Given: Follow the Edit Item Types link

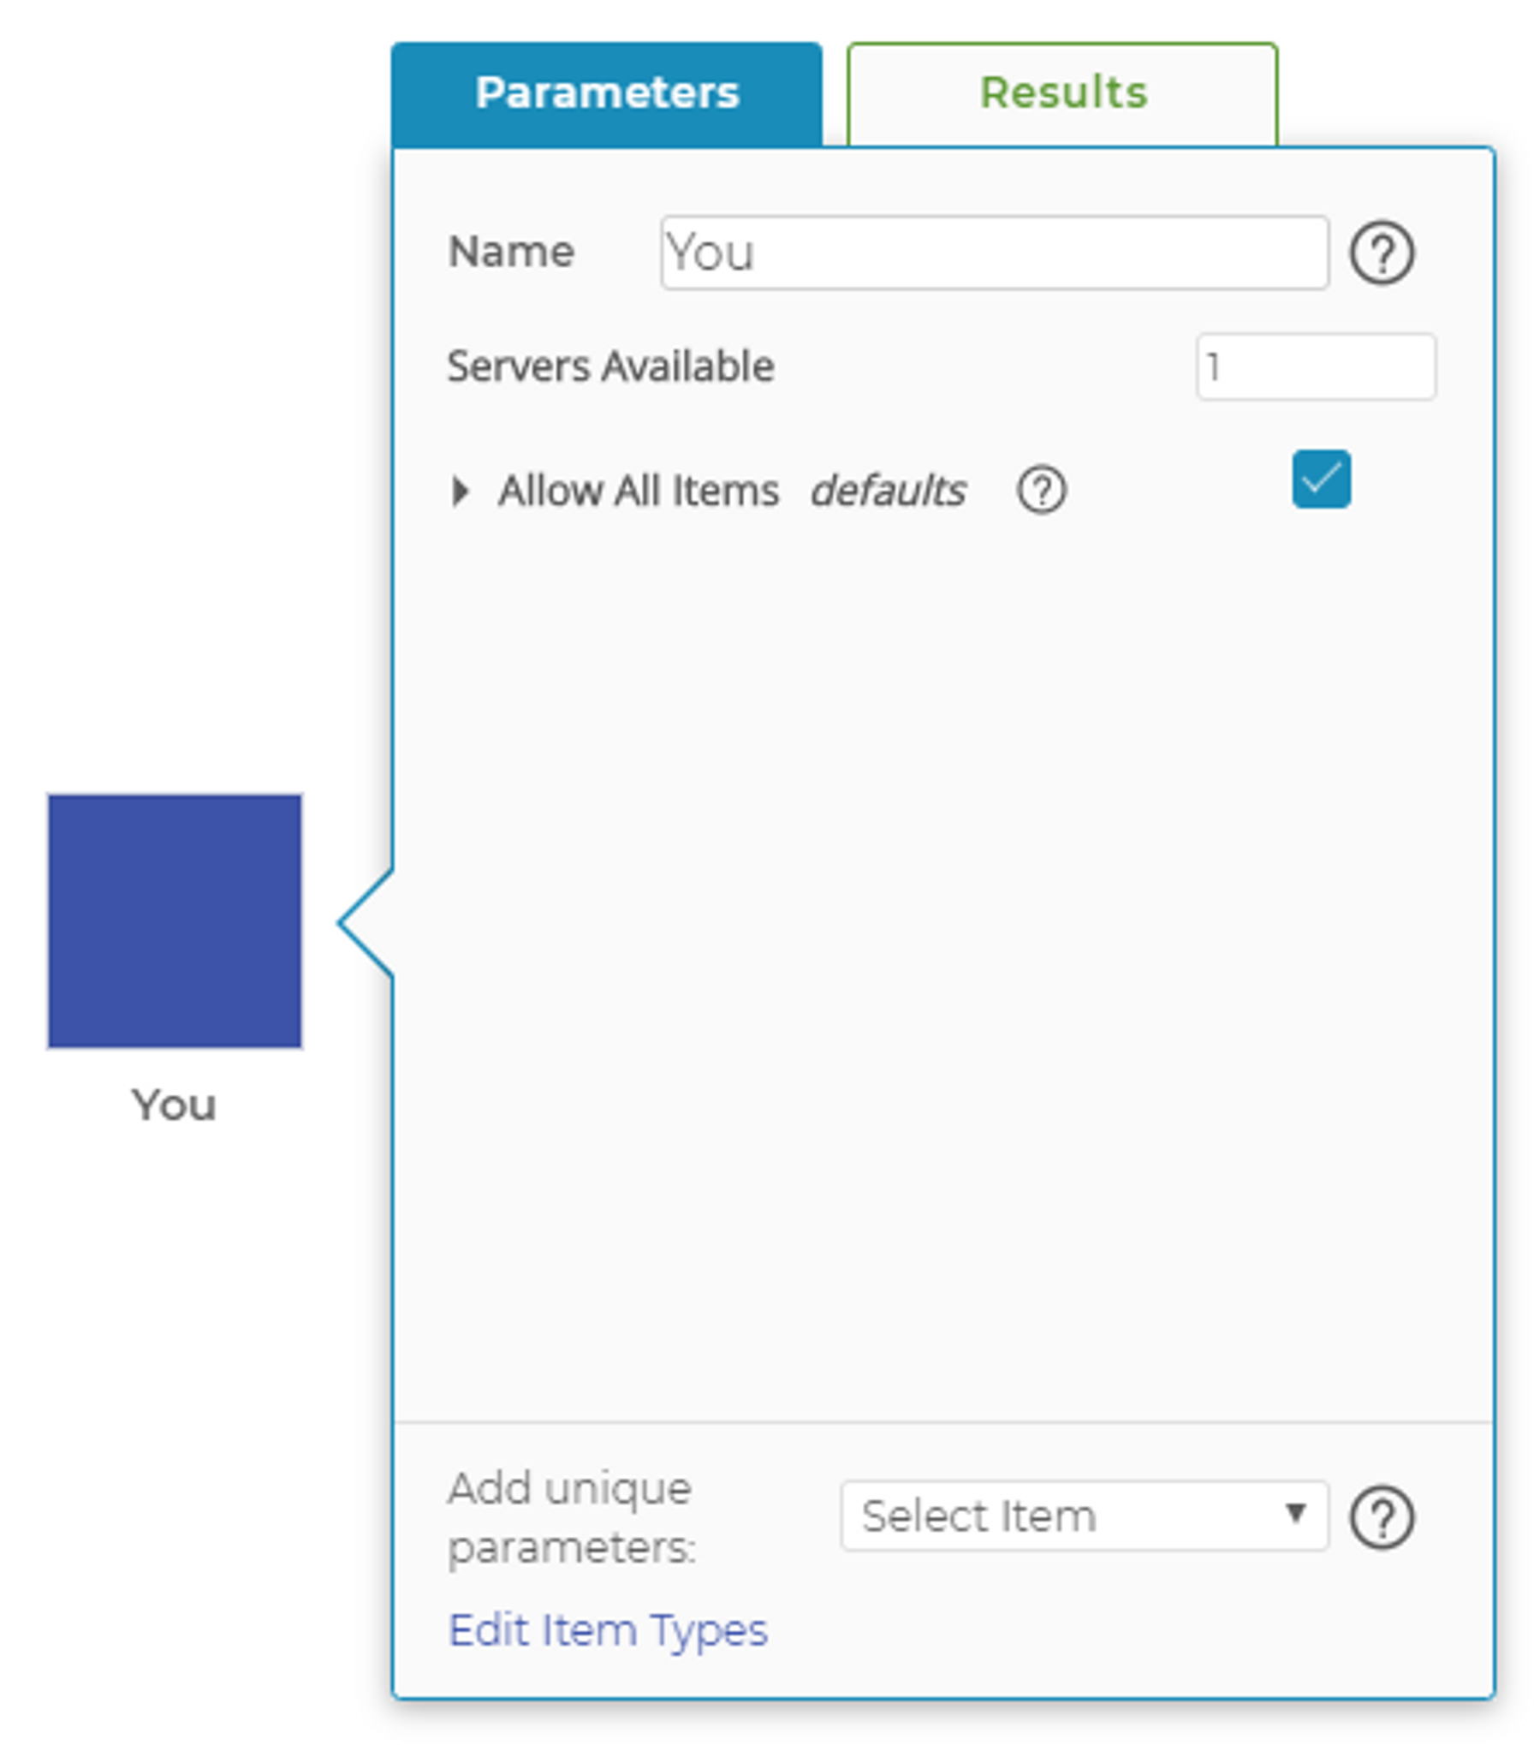Looking at the screenshot, I should (x=608, y=1629).
